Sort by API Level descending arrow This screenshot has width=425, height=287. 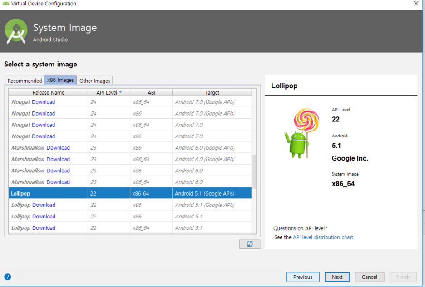(x=120, y=92)
